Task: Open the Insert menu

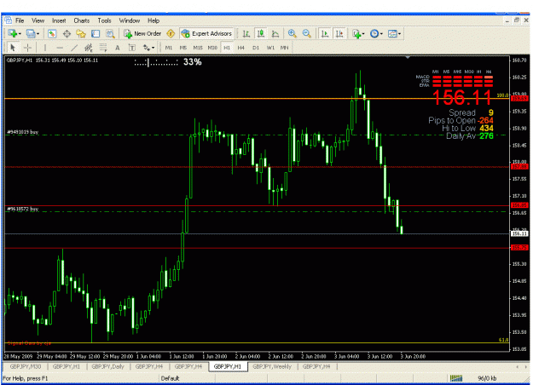Action: click(x=59, y=20)
